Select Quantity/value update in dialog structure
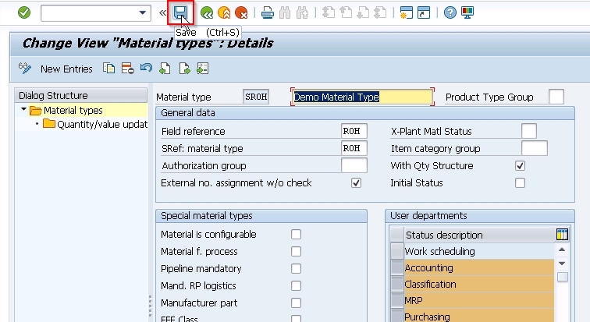This screenshot has height=322, width=590. (101, 124)
